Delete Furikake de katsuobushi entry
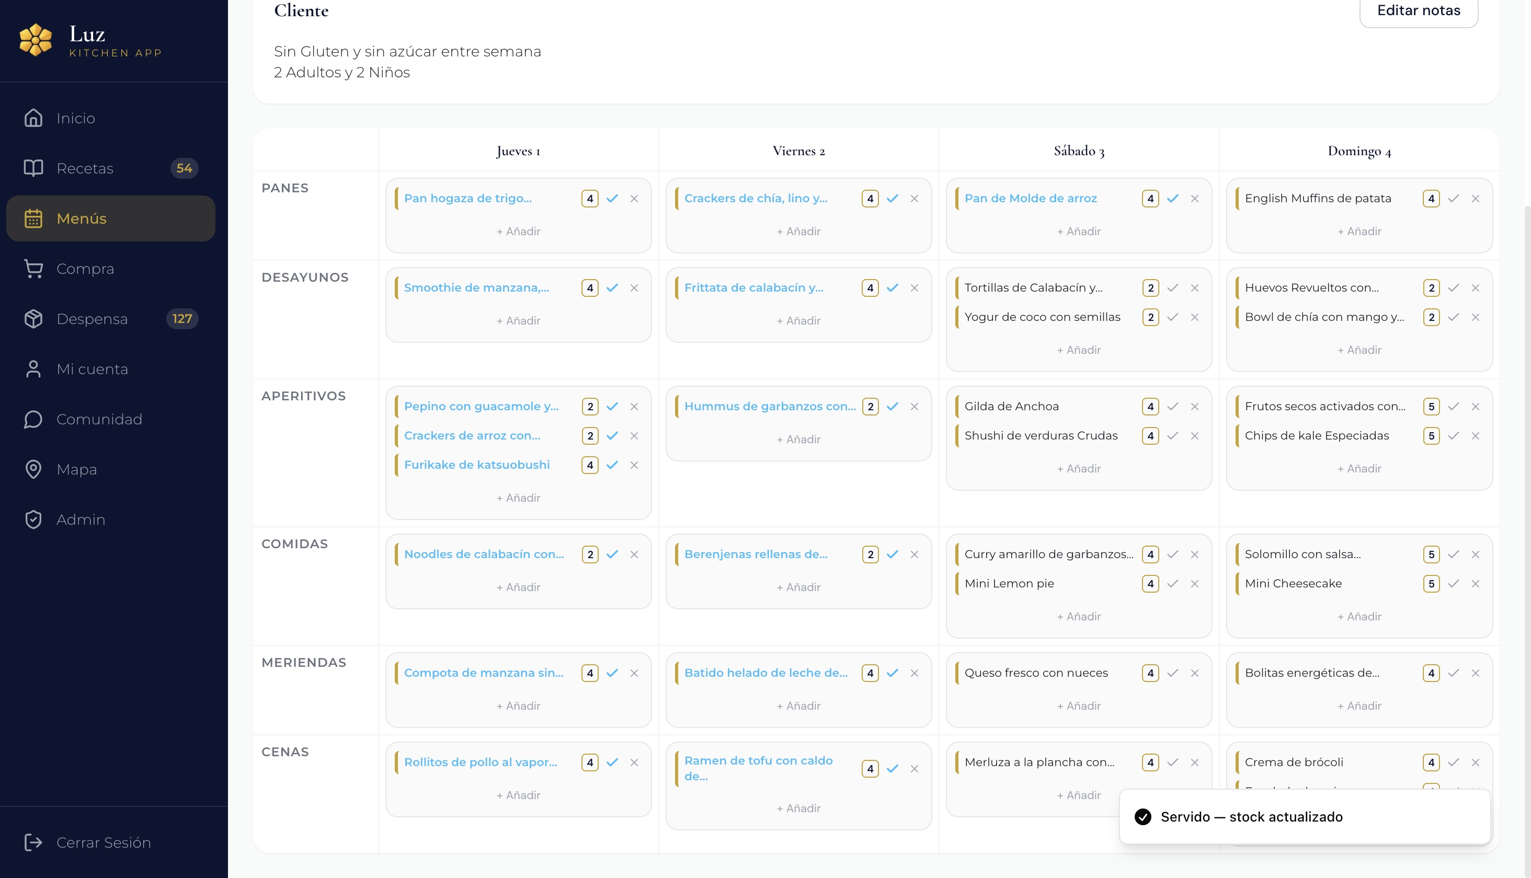1531x878 pixels. click(x=634, y=465)
